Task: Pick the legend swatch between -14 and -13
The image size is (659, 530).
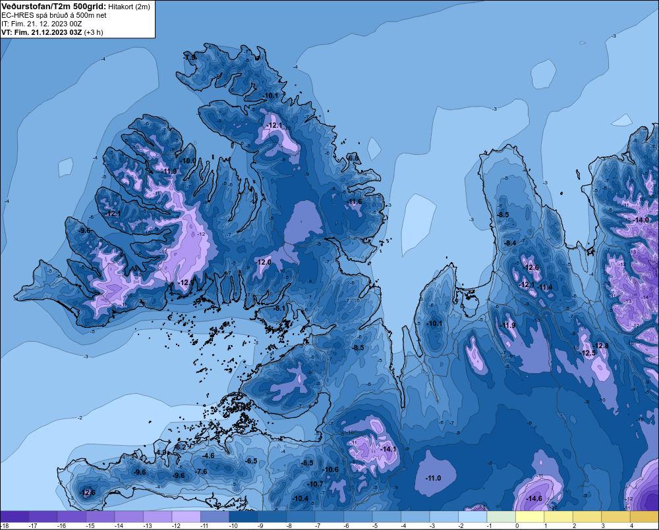Action: pos(129,517)
